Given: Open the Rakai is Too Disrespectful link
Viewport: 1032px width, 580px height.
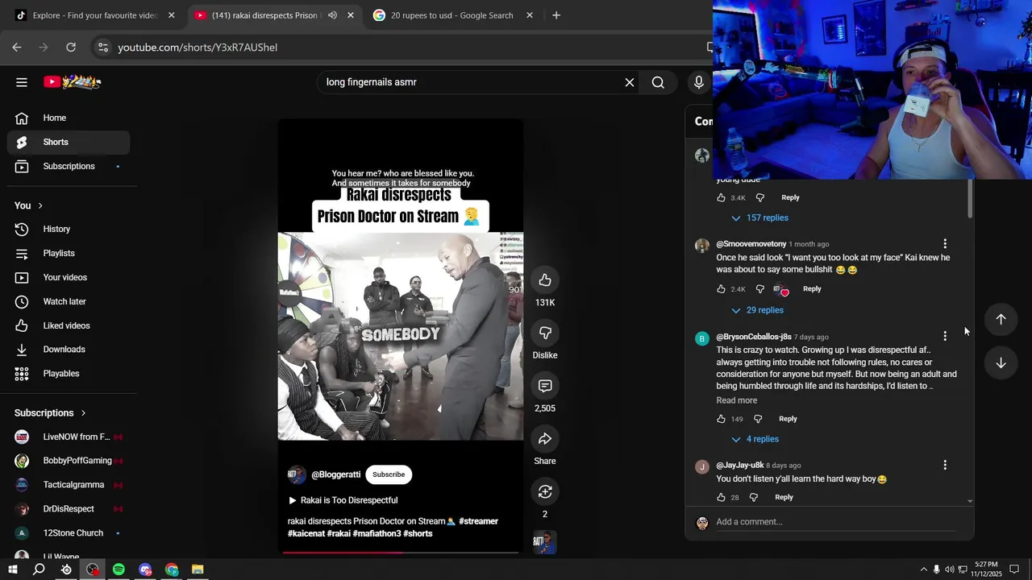Looking at the screenshot, I should (x=343, y=500).
